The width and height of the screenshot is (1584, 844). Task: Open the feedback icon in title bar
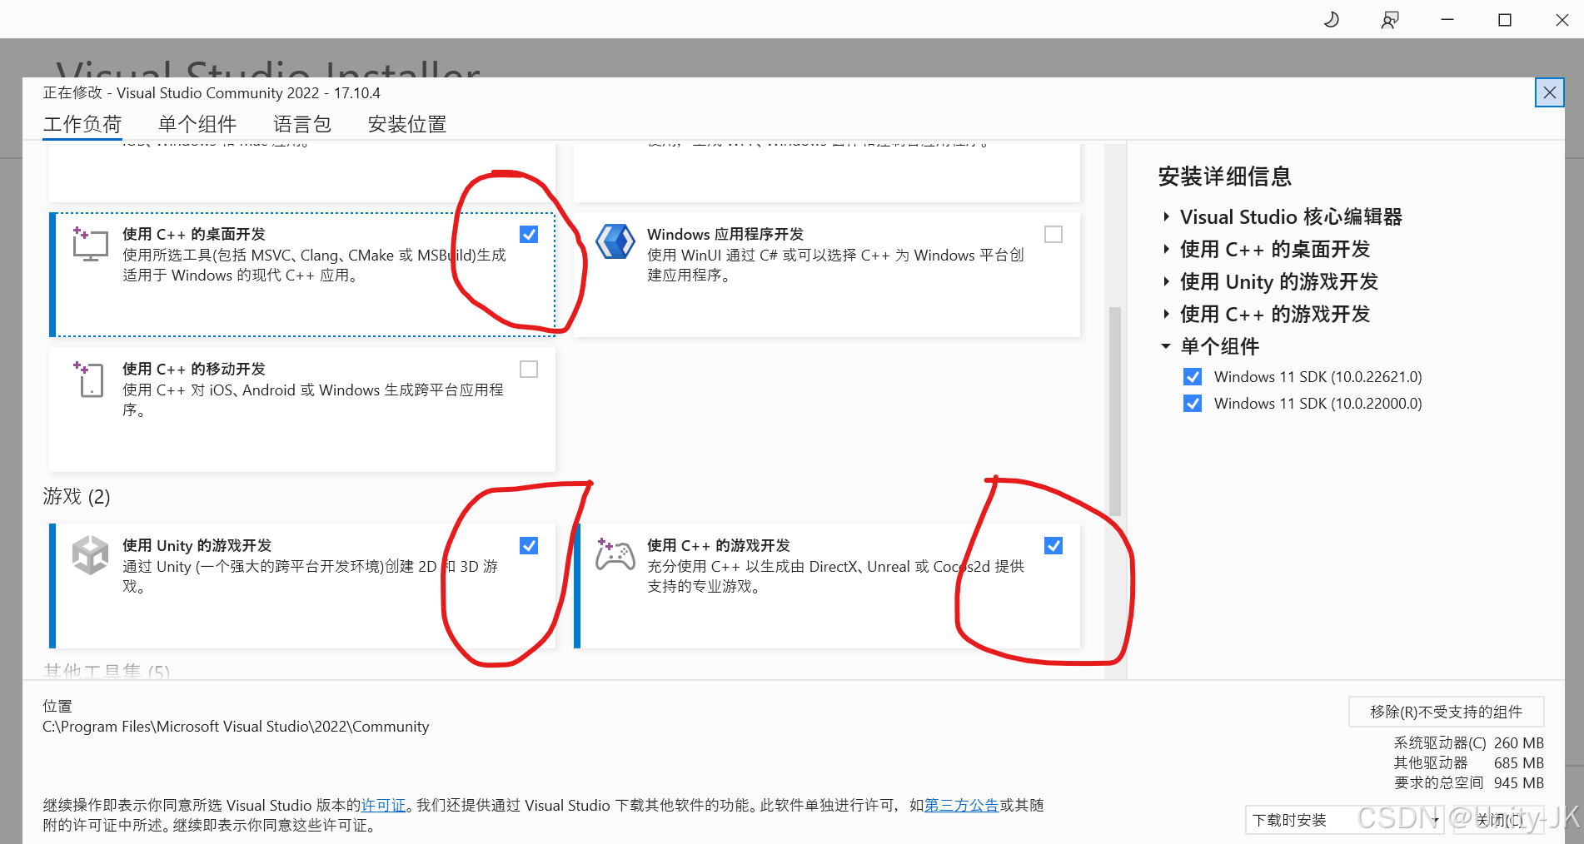(x=1390, y=19)
